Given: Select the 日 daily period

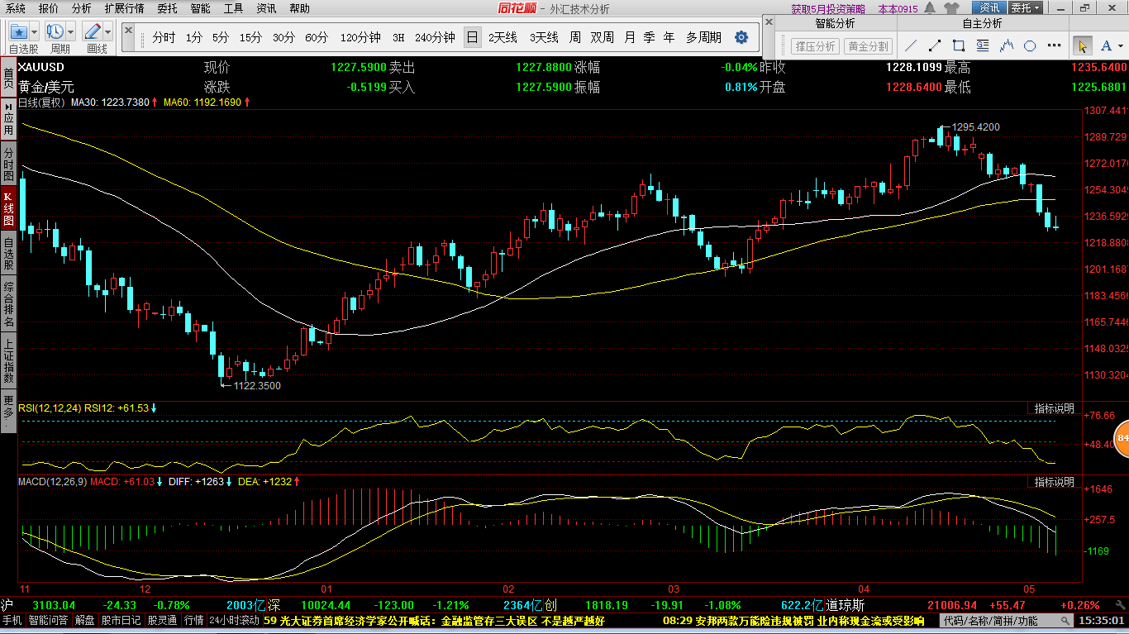Looking at the screenshot, I should [472, 37].
